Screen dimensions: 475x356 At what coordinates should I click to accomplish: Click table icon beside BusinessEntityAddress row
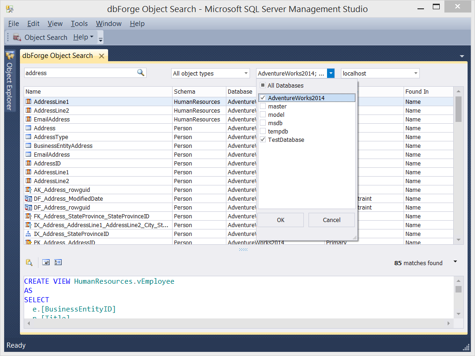click(28, 145)
